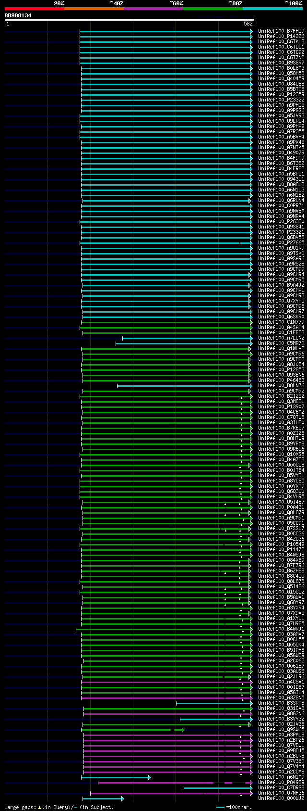Click the UniRef100_Q6RUN4 label

(x=281, y=200)
